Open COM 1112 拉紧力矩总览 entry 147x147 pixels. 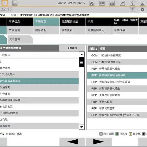tap(117, 62)
